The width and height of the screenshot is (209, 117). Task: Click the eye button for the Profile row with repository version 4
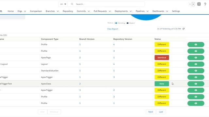click(196, 45)
